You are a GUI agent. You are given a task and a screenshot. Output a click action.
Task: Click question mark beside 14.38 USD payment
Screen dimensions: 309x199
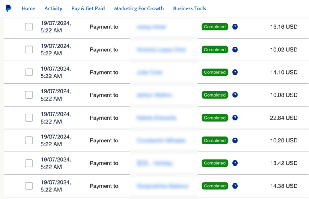click(235, 186)
